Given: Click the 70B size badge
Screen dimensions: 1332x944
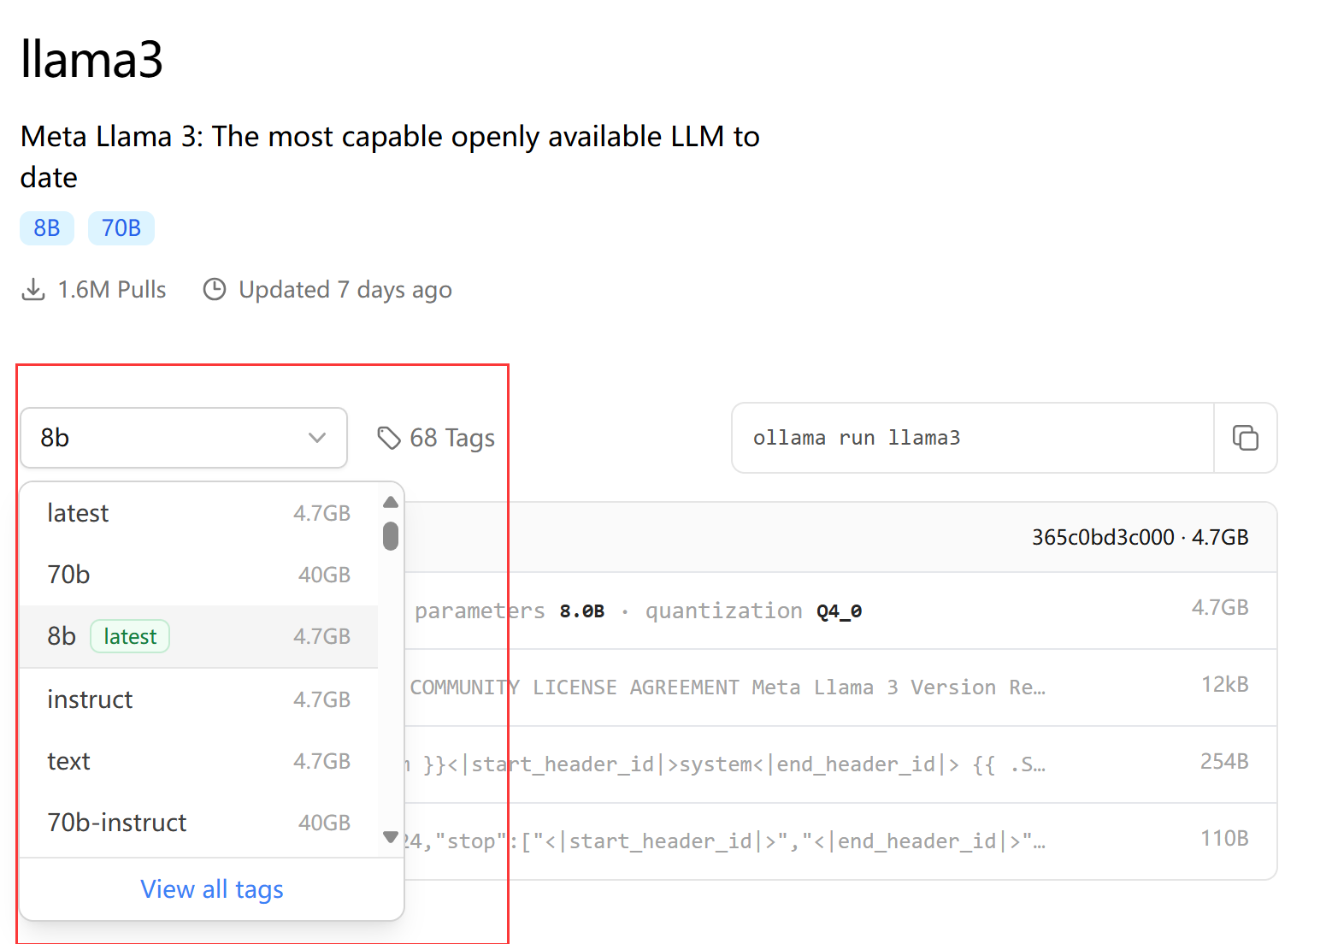Looking at the screenshot, I should pos(121,228).
